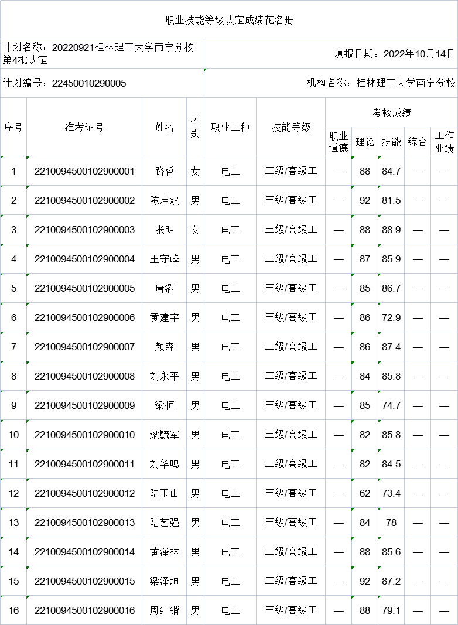Click the sequence number 15 cell
The height and width of the screenshot is (625, 458).
click(x=13, y=581)
